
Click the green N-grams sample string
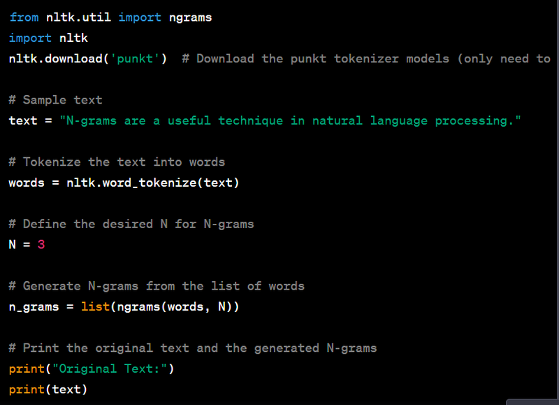(x=290, y=120)
